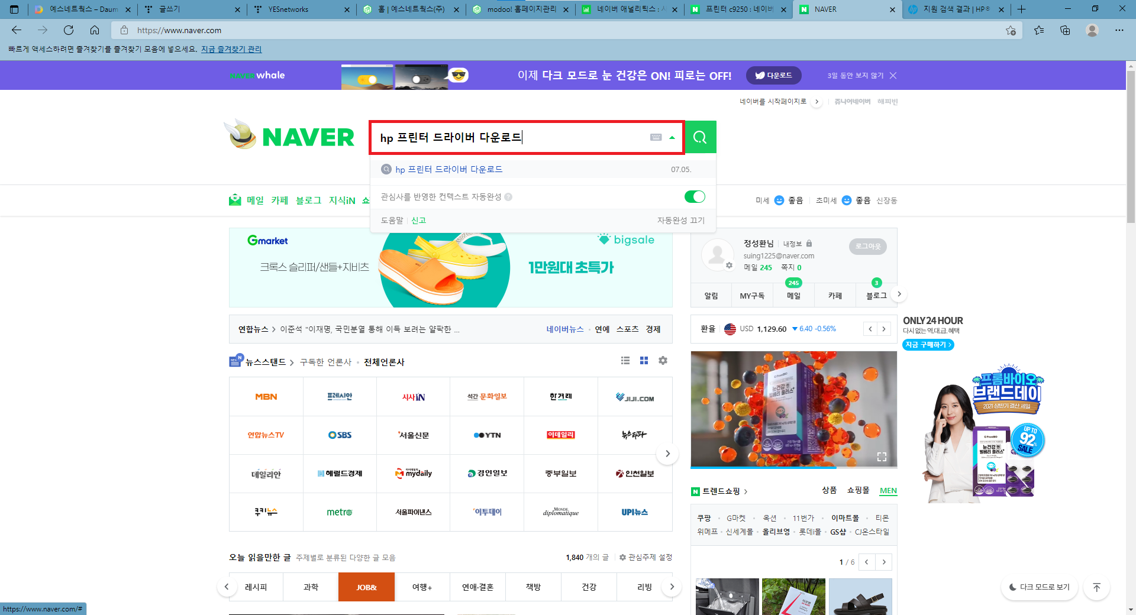The height and width of the screenshot is (615, 1136).
Task: Open the Collections icon in toolbar
Action: point(1065,30)
